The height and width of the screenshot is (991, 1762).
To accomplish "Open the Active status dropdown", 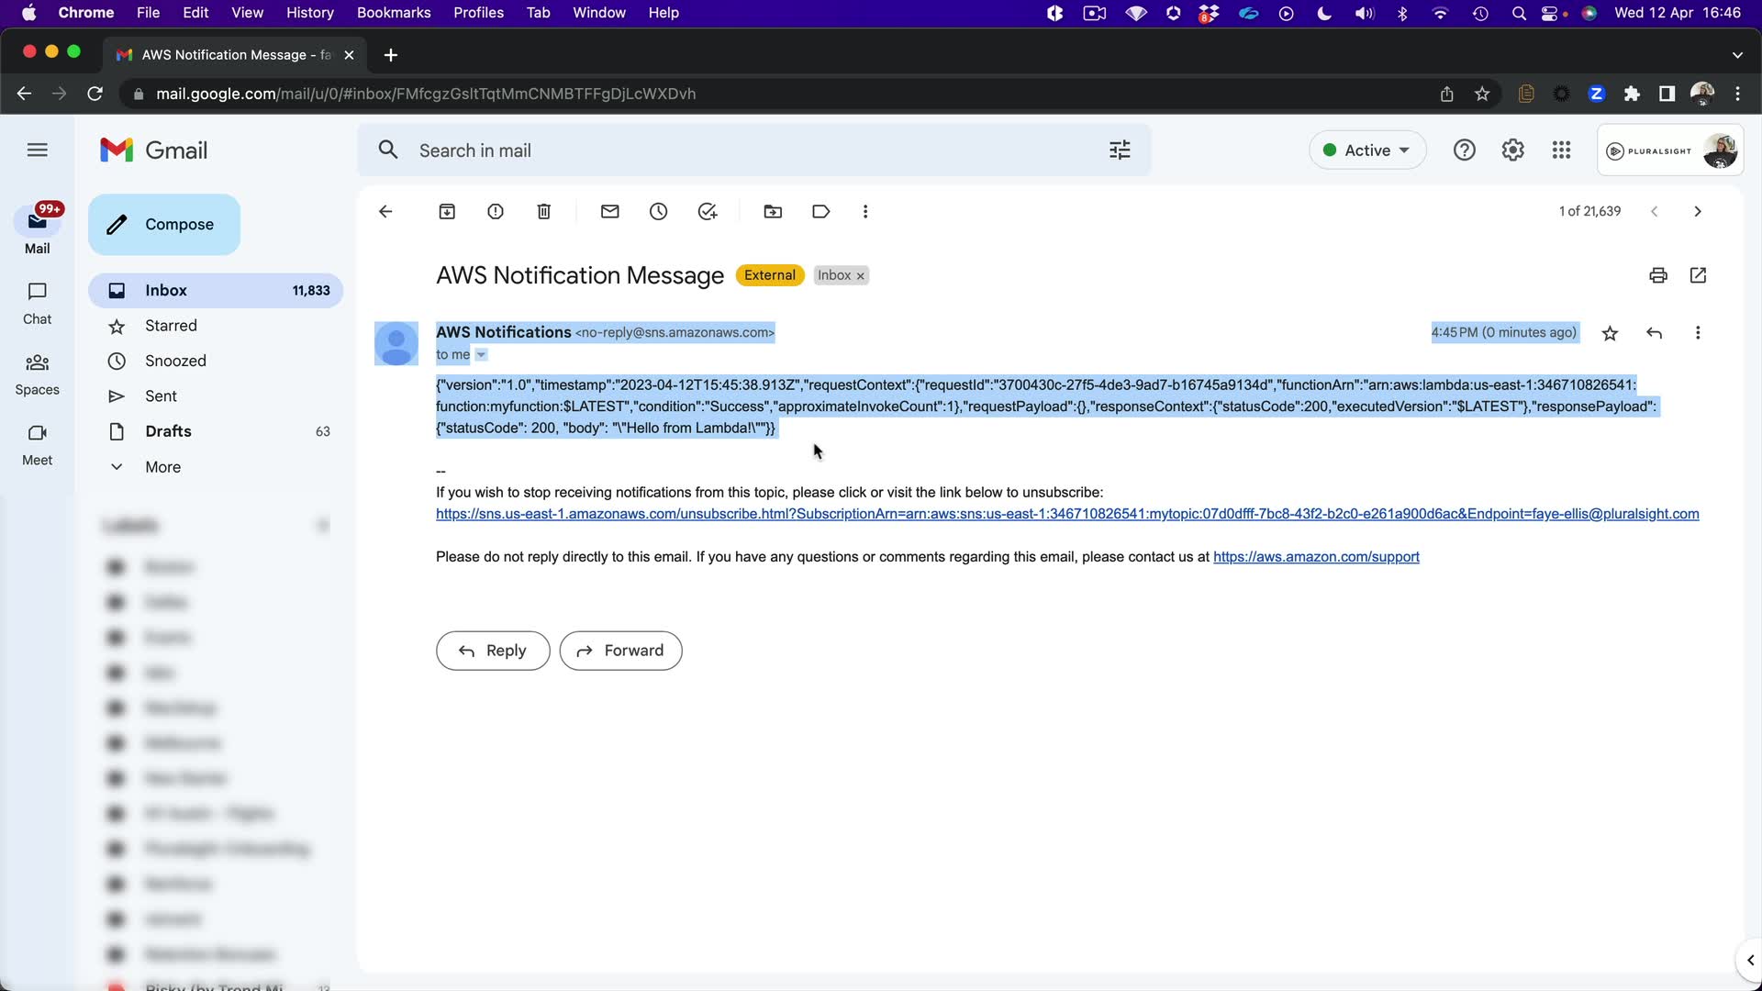I will (x=1366, y=150).
